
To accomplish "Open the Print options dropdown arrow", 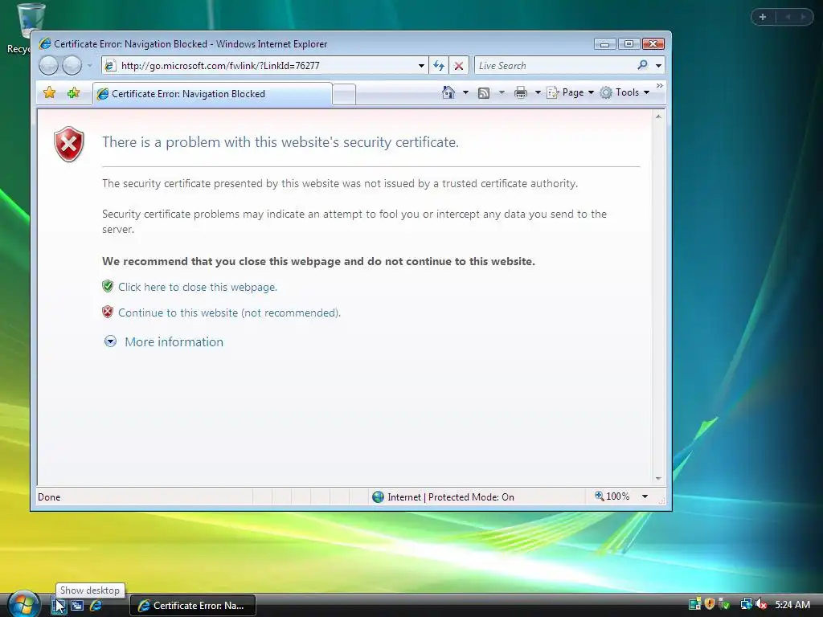I will click(538, 92).
